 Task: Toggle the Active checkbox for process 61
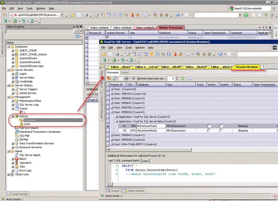tap(209, 126)
